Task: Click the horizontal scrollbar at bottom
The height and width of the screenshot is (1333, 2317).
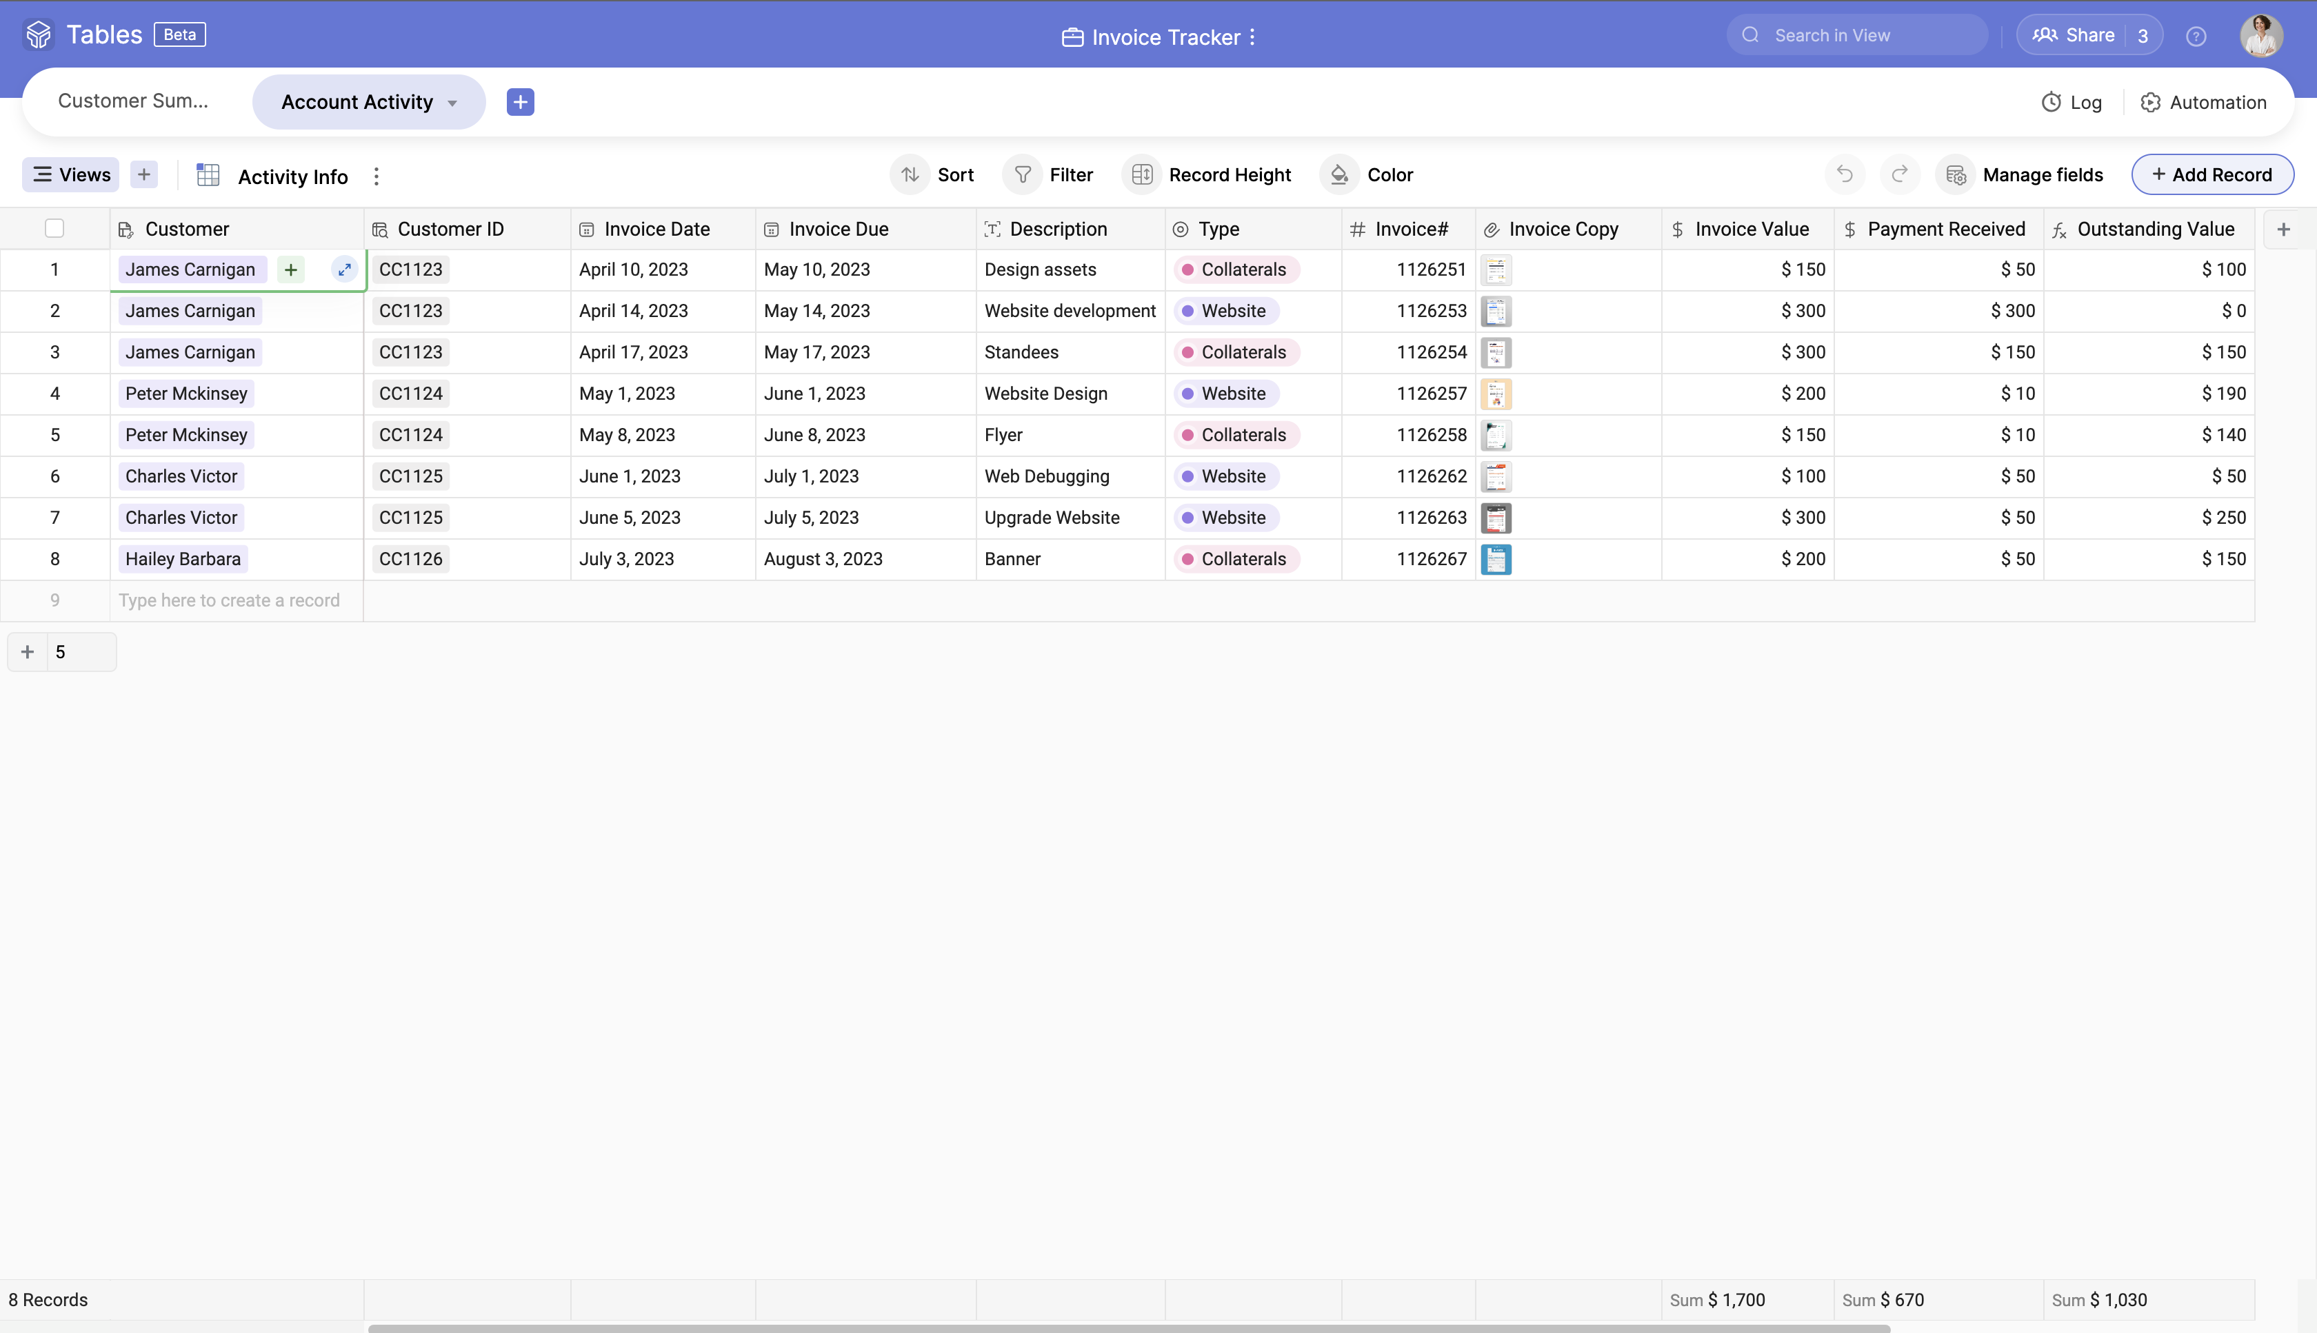Action: pos(1128,1328)
